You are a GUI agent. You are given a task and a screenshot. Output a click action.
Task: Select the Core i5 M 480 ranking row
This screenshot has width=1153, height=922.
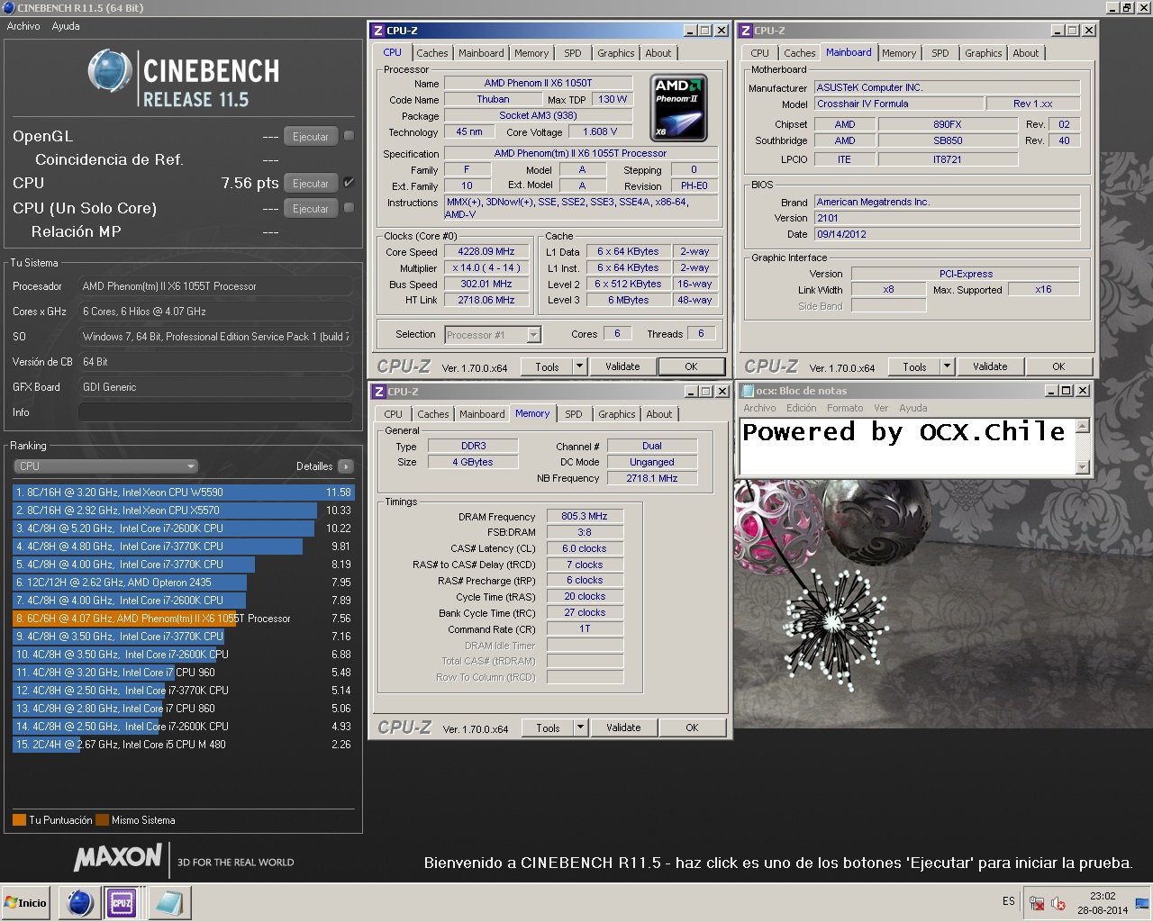(184, 745)
